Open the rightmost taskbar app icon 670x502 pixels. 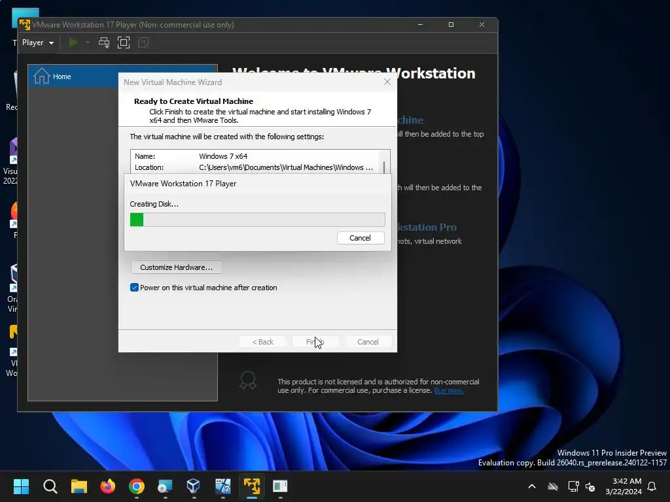(x=280, y=486)
